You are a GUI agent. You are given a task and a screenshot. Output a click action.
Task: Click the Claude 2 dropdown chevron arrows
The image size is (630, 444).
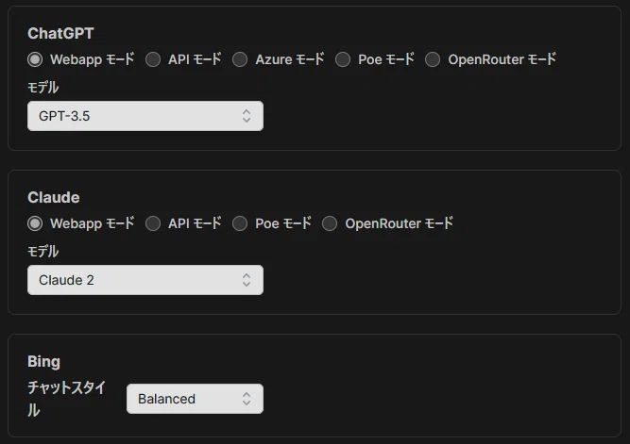pyautogui.click(x=247, y=280)
